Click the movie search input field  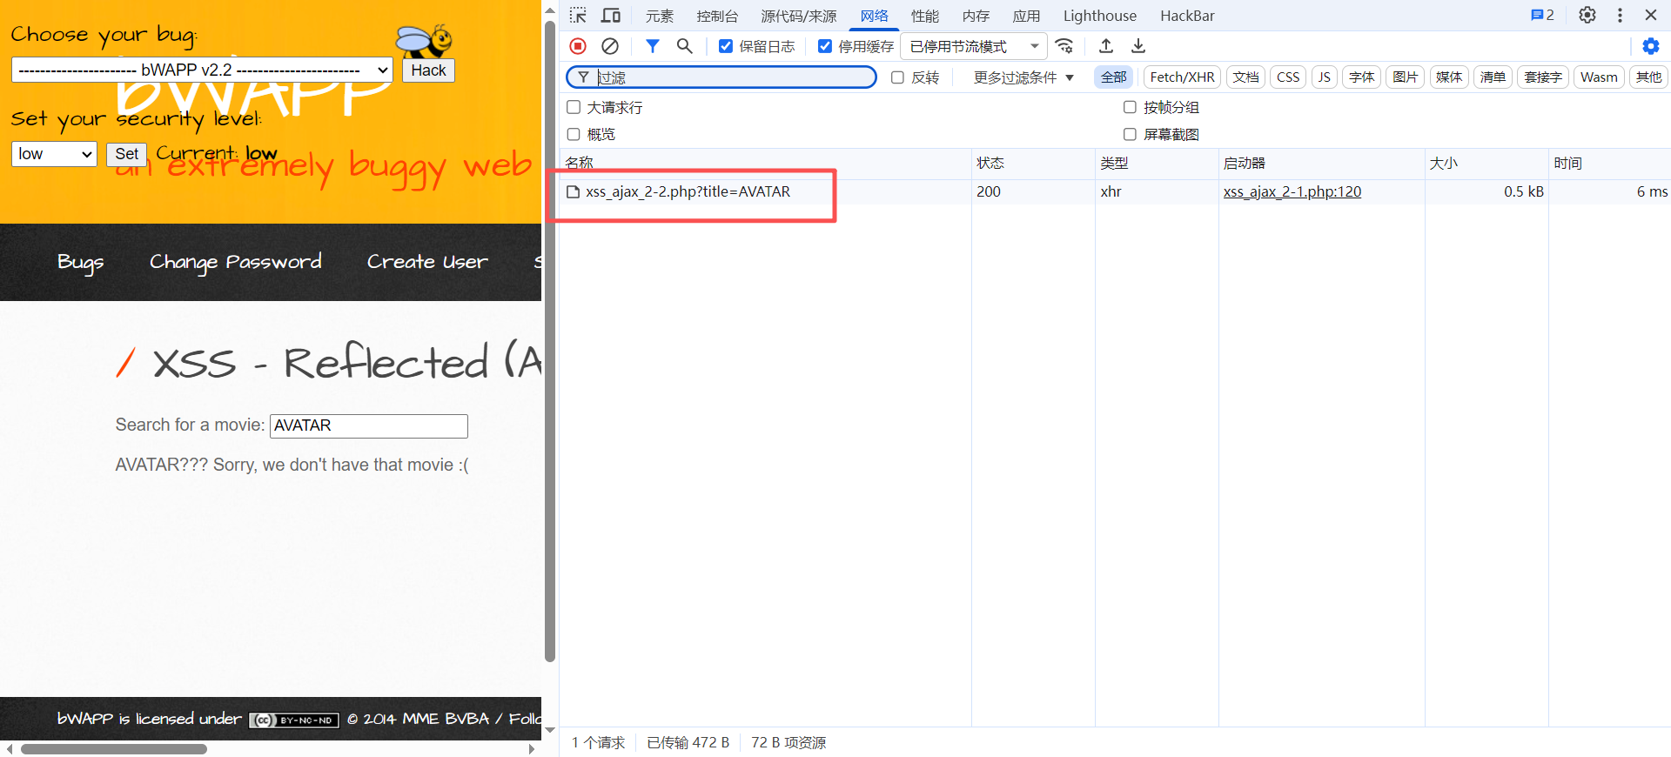[369, 425]
